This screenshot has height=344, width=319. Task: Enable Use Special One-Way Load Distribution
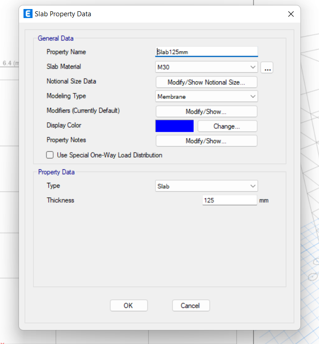(x=50, y=155)
